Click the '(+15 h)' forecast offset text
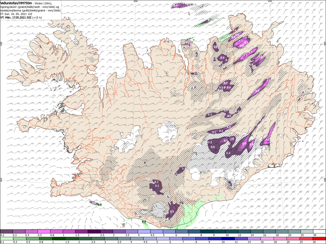The width and height of the screenshot is (326, 244). click(x=37, y=18)
